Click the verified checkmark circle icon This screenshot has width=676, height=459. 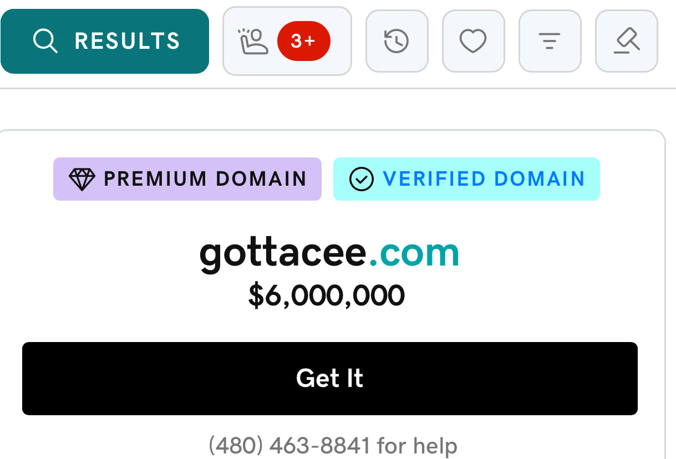pyautogui.click(x=362, y=179)
